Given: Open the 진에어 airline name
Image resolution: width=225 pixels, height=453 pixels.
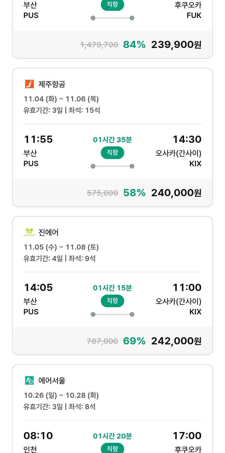Looking at the screenshot, I should [x=49, y=232].
